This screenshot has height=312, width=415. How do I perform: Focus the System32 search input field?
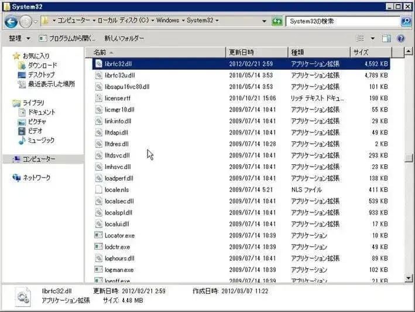pyautogui.click(x=343, y=21)
